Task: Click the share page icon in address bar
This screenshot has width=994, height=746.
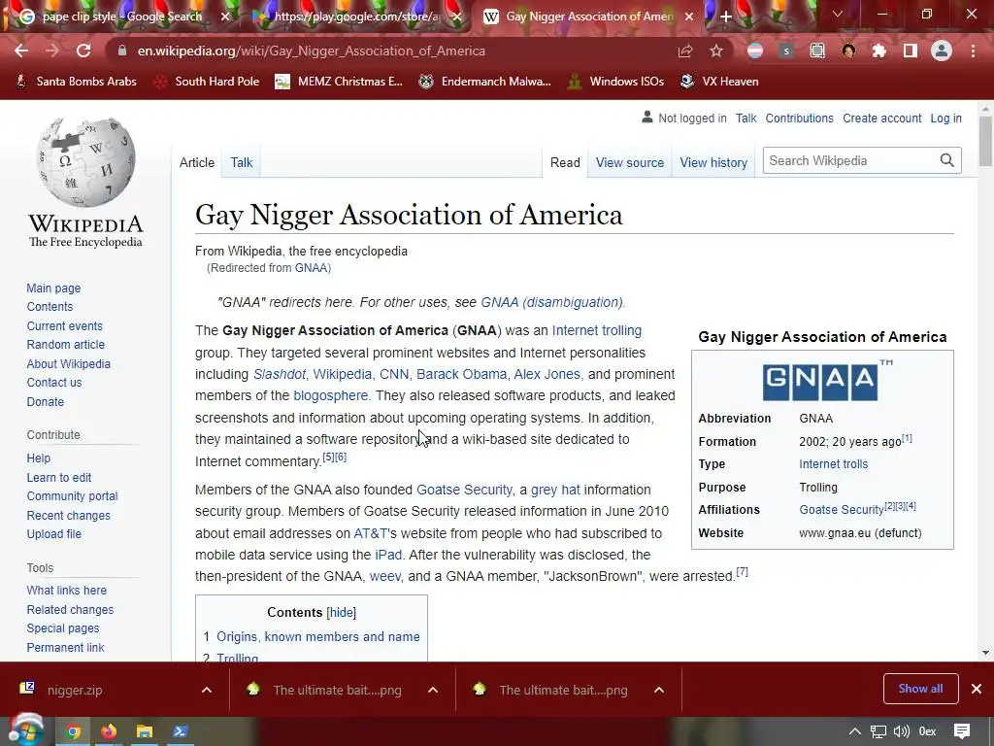Action: click(685, 51)
